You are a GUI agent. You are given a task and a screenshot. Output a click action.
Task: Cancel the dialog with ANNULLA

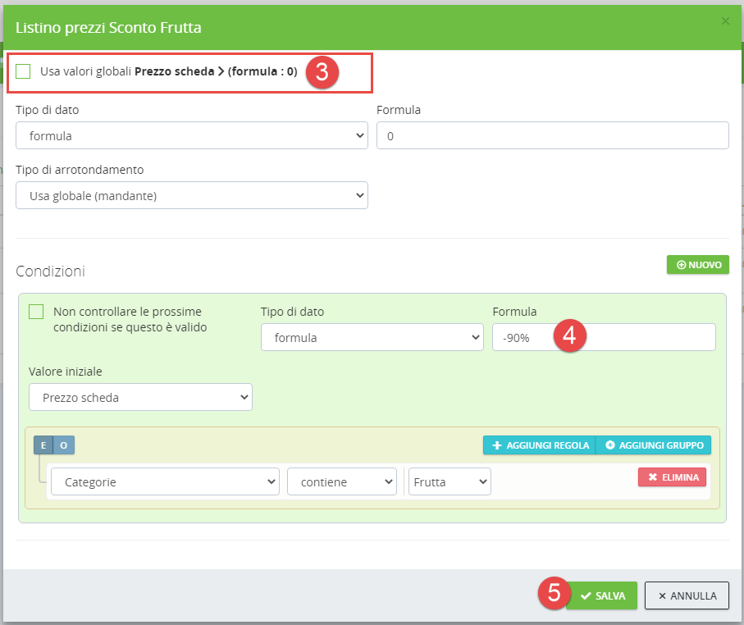[687, 596]
